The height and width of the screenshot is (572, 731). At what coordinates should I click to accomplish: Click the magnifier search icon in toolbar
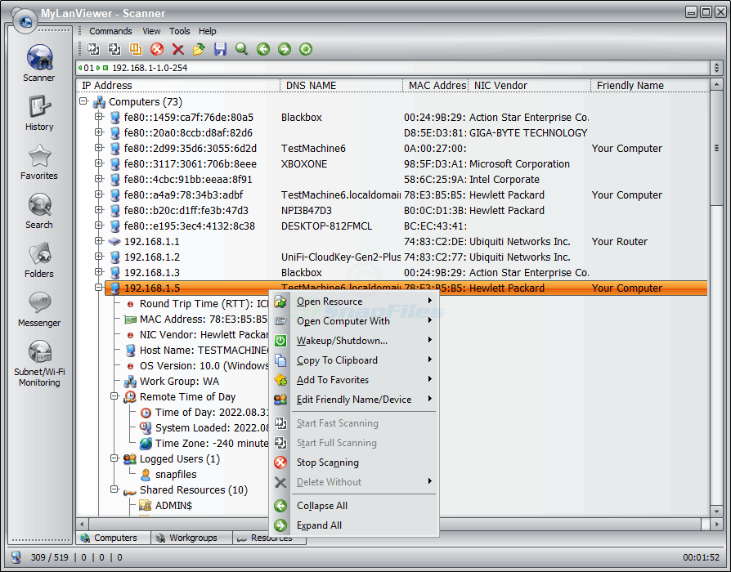click(241, 49)
